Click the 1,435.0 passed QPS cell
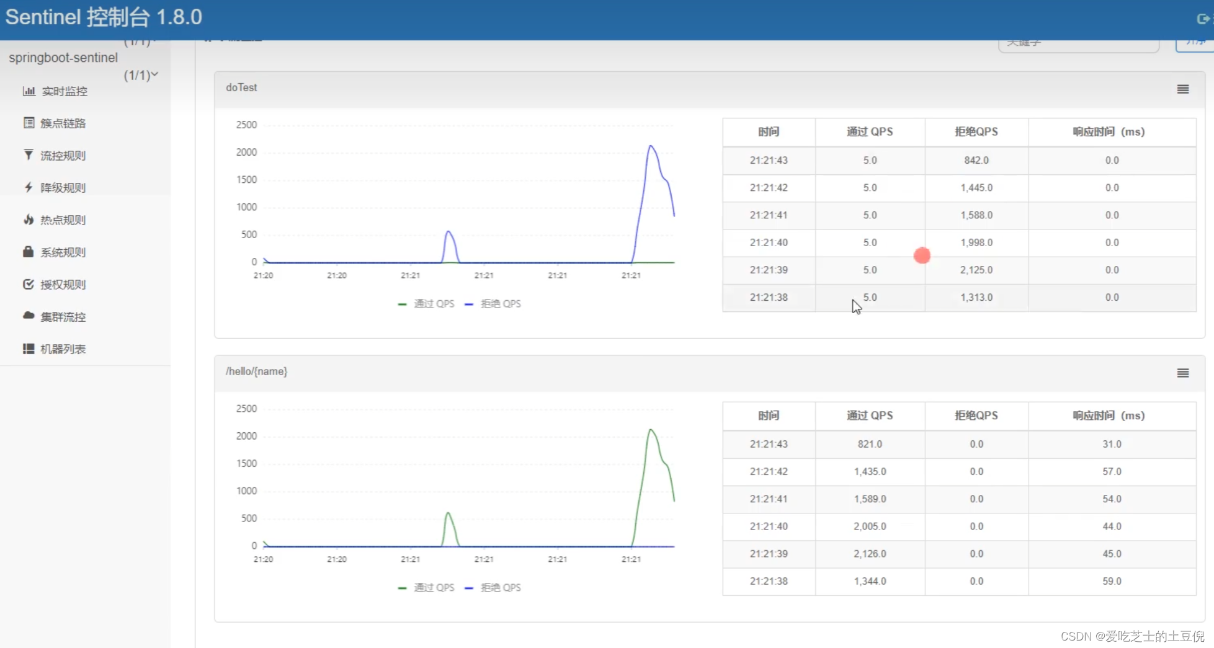 870,471
